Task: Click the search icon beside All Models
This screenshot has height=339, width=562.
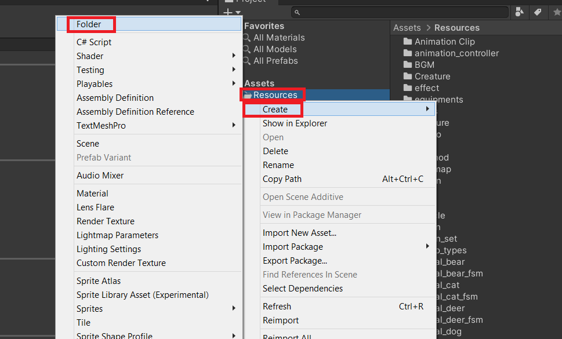Action: 246,49
